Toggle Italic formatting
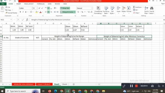 click(x=23, y=12)
